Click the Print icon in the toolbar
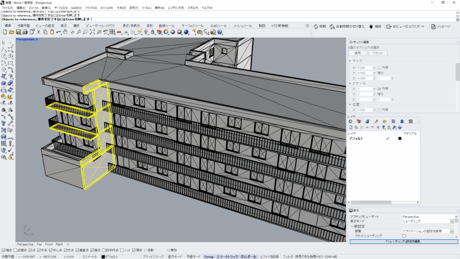This screenshot has height=259, width=460. tap(25, 32)
